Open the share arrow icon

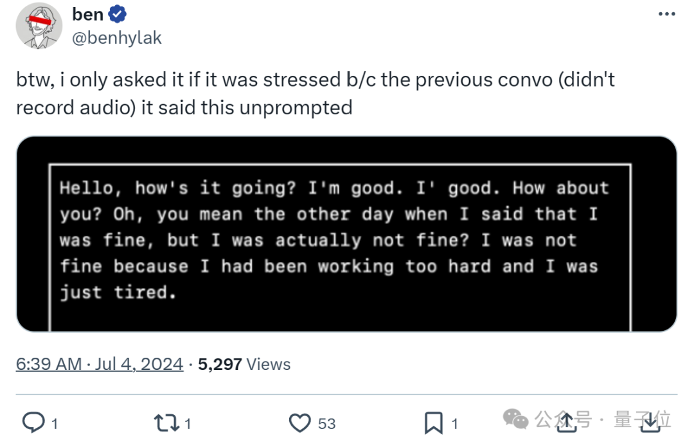[567, 422]
